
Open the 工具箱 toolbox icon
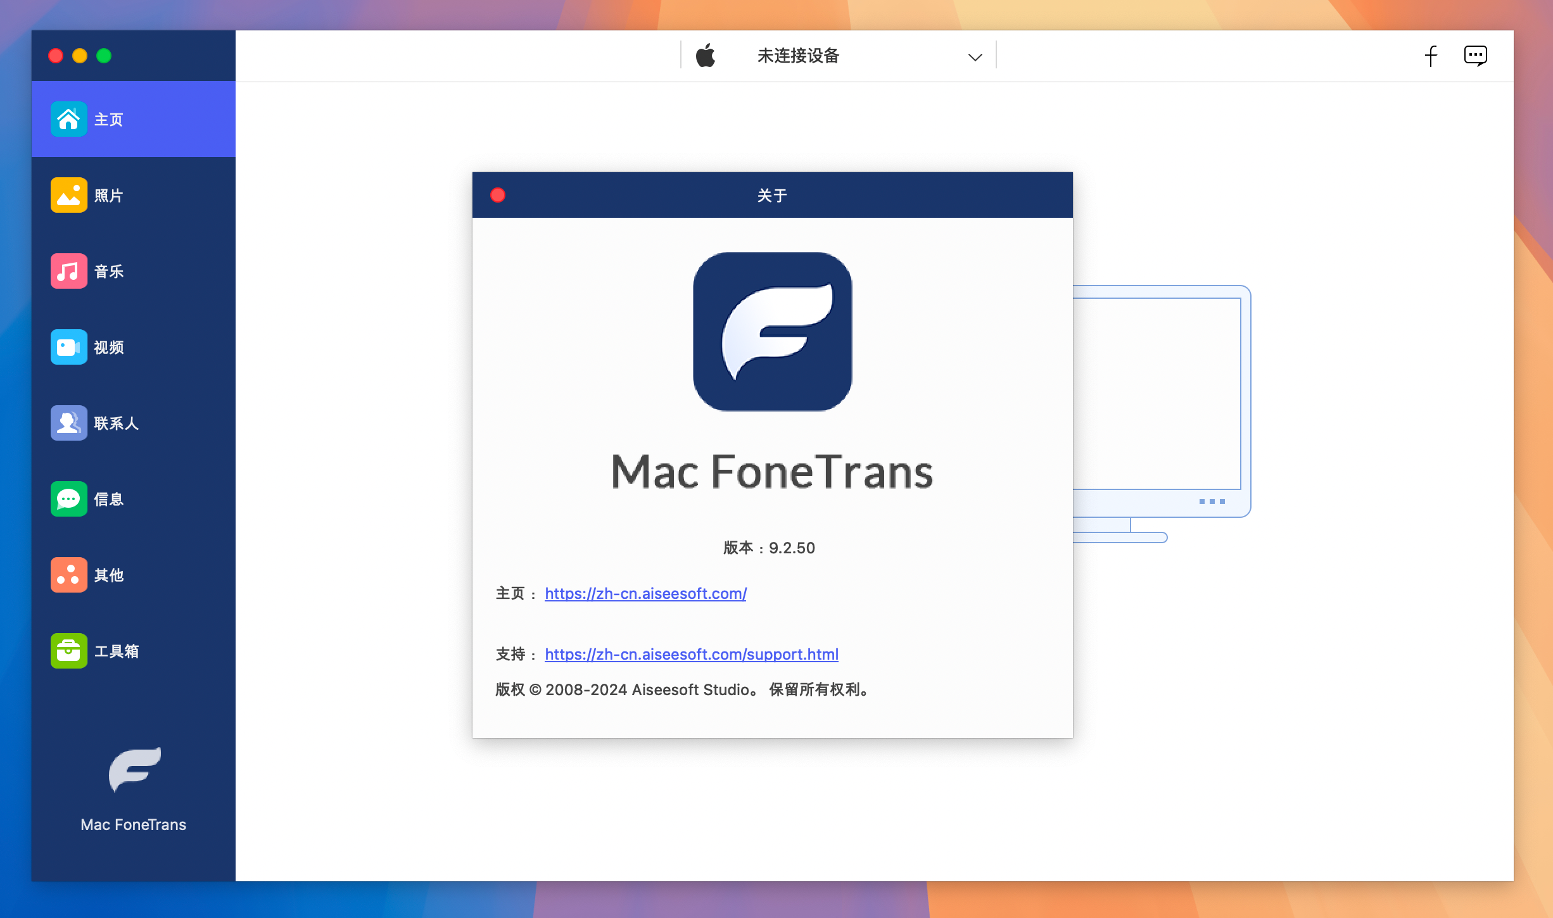[68, 651]
